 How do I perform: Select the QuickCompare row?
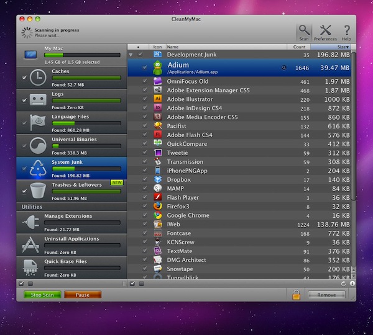[239, 144]
